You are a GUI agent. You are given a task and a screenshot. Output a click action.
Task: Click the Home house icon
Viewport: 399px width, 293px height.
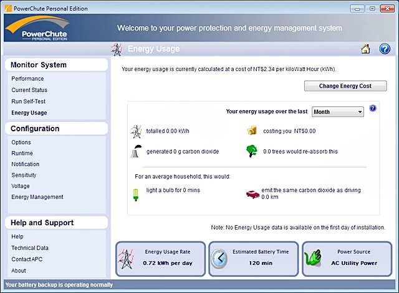[x=366, y=49]
